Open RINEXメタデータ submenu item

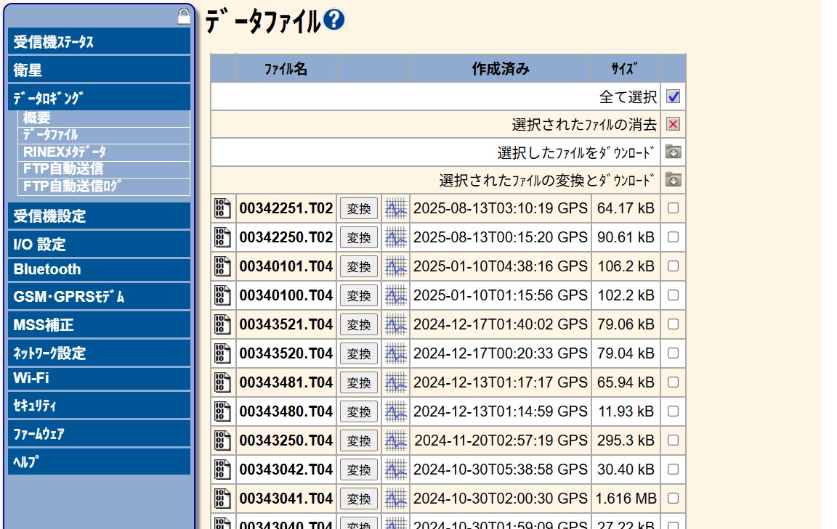[64, 152]
